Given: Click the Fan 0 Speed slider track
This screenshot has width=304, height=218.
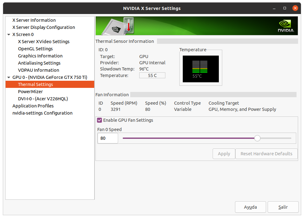Looking at the screenshot, I should tap(207, 139).
